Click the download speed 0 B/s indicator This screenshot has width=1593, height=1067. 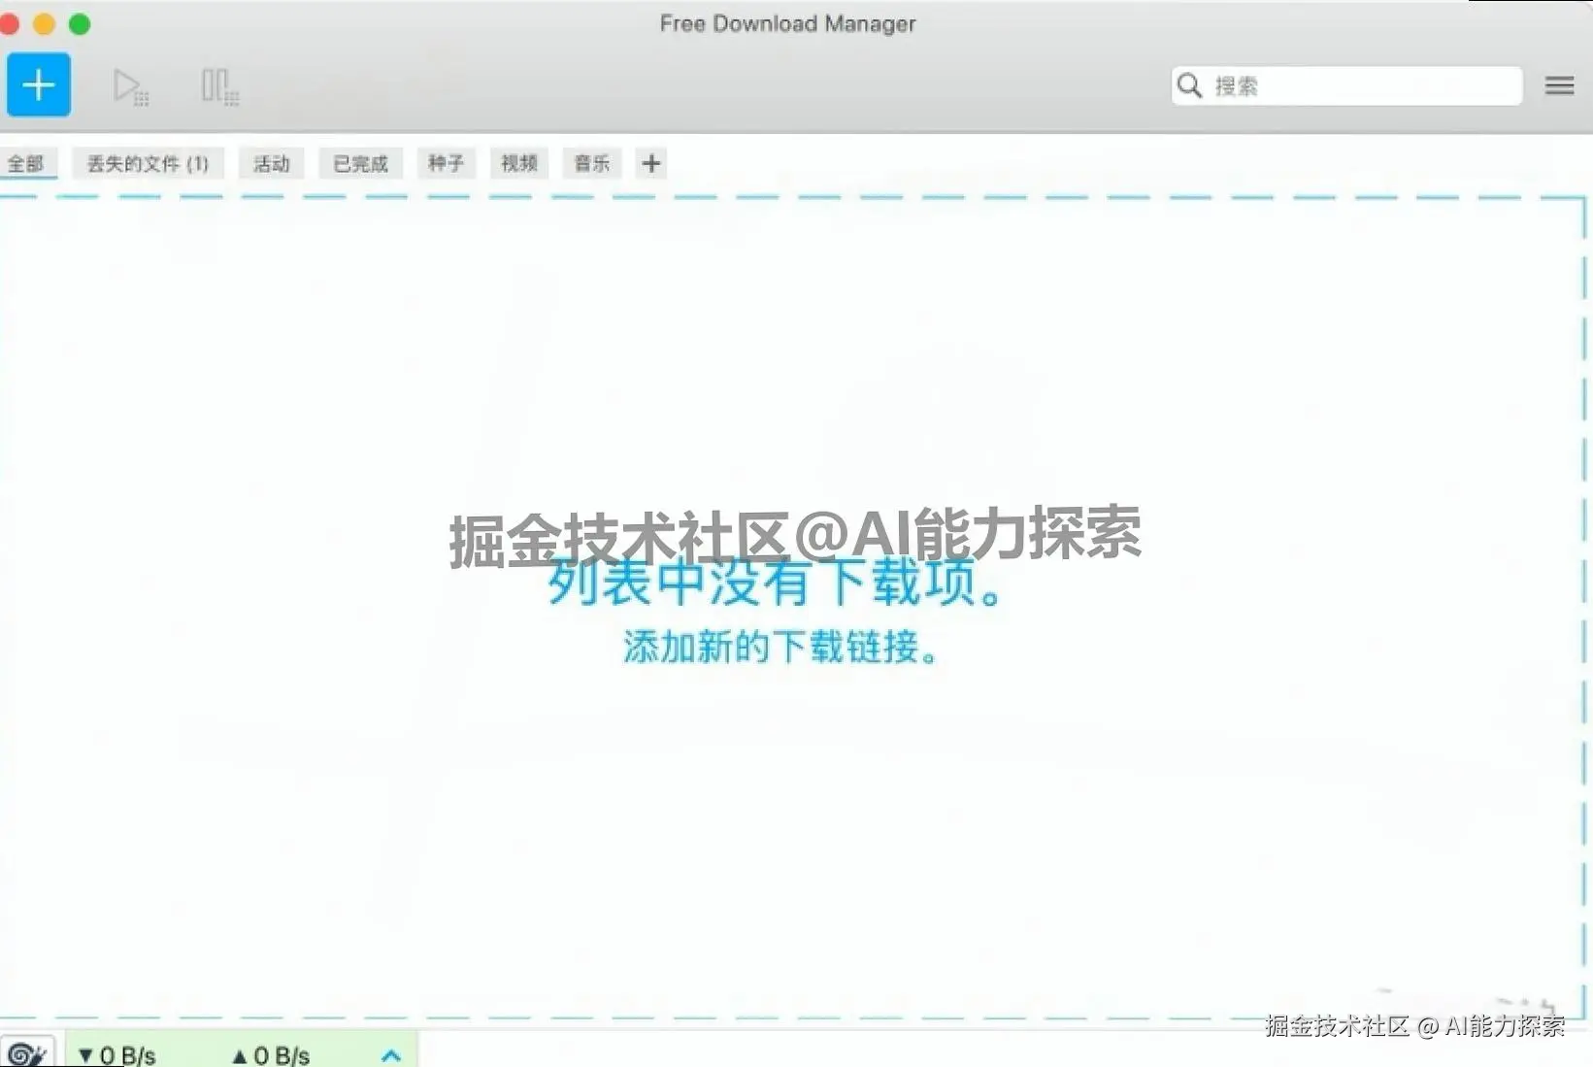[x=117, y=1055]
